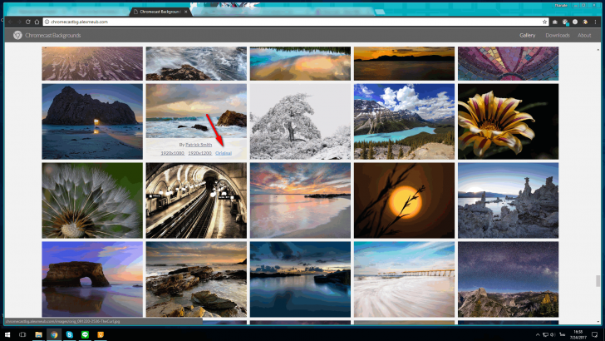Go to the browser home page icon
The width and height of the screenshot is (605, 341).
pyautogui.click(x=37, y=22)
